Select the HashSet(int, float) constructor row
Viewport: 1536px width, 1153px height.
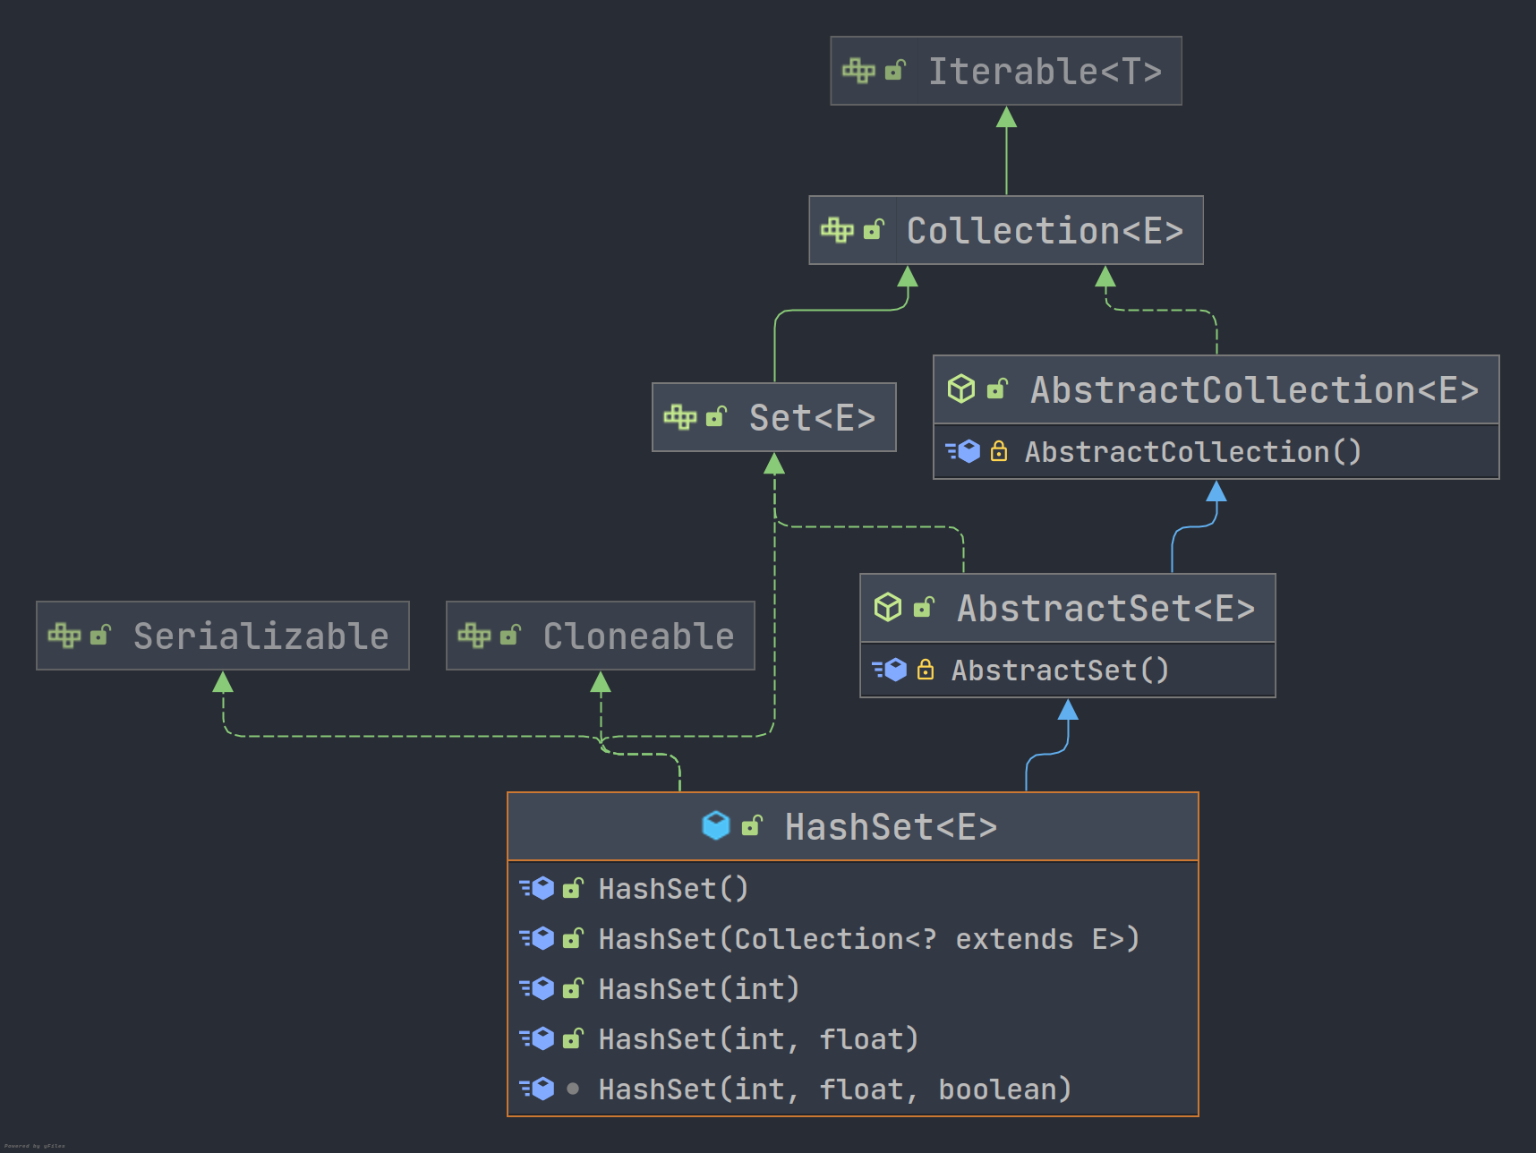[853, 1038]
